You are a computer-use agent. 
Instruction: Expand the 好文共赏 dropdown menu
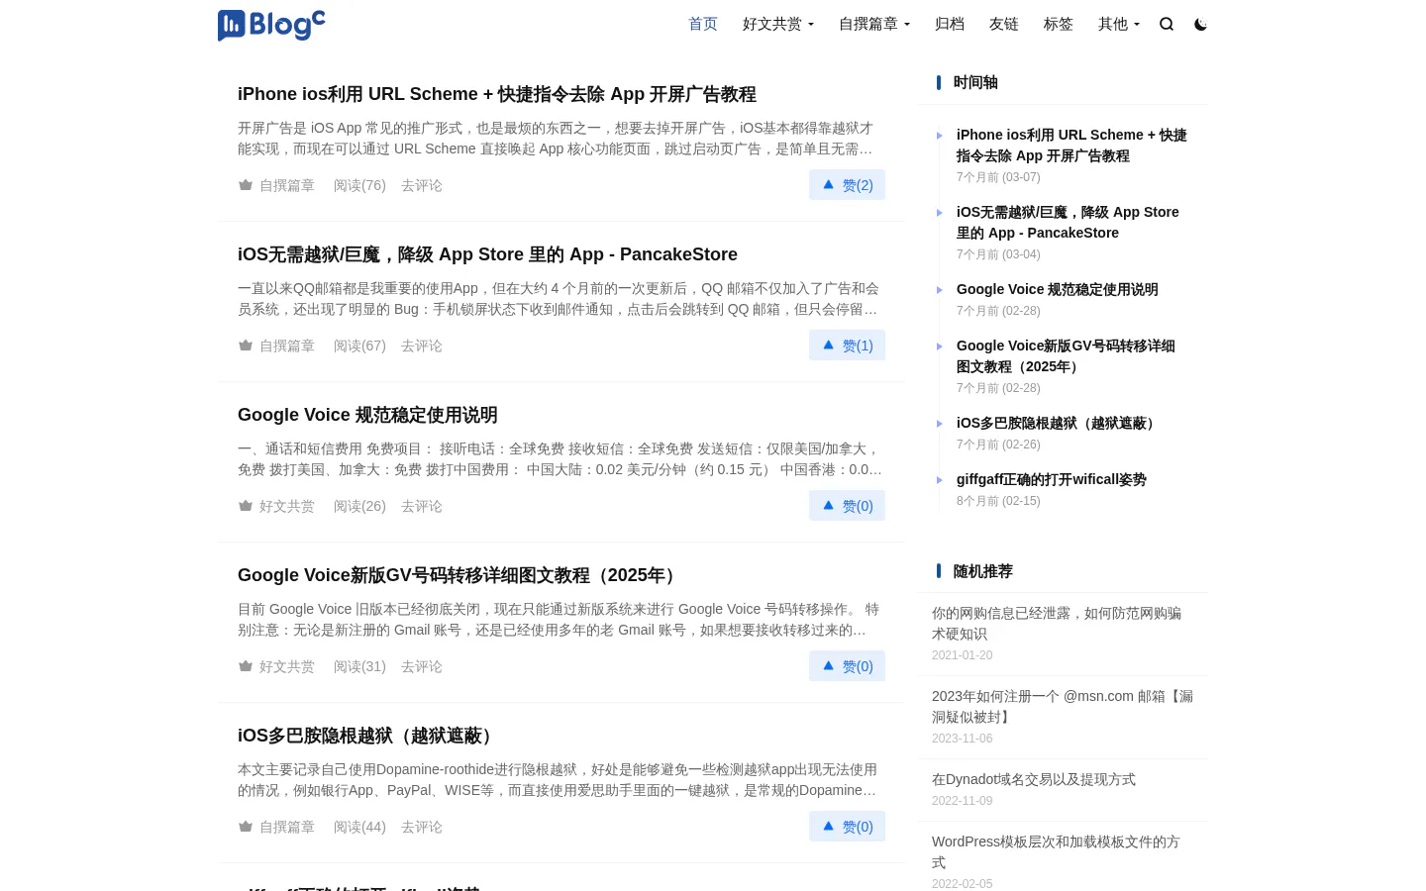pyautogui.click(x=778, y=24)
